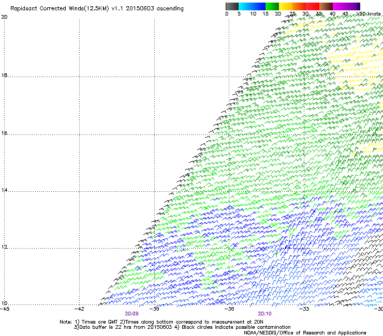Click the legend label 10
This screenshot has height=336, width=383.
[253, 14]
